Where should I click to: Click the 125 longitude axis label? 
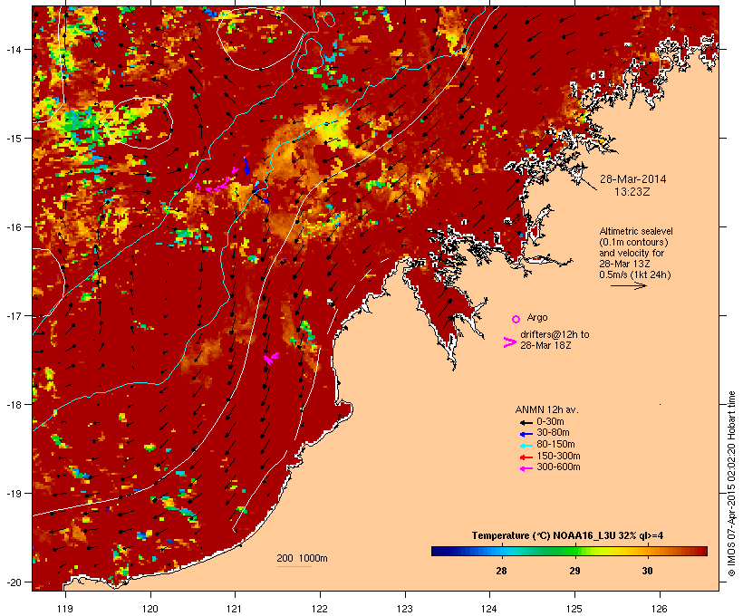[x=574, y=609]
